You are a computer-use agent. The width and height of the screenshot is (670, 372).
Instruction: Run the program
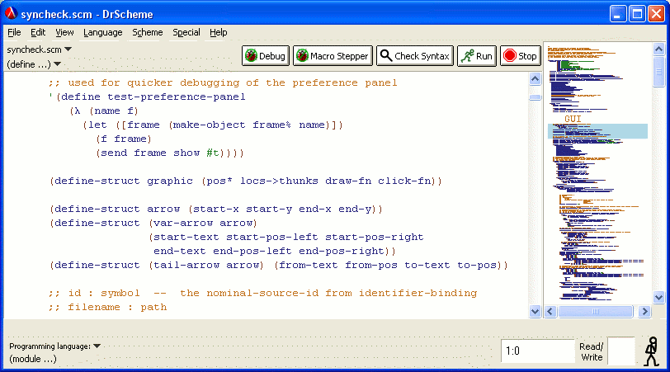(477, 56)
